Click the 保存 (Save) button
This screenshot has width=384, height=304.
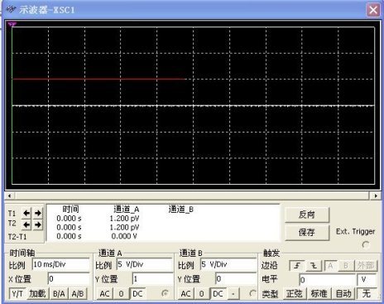(307, 233)
